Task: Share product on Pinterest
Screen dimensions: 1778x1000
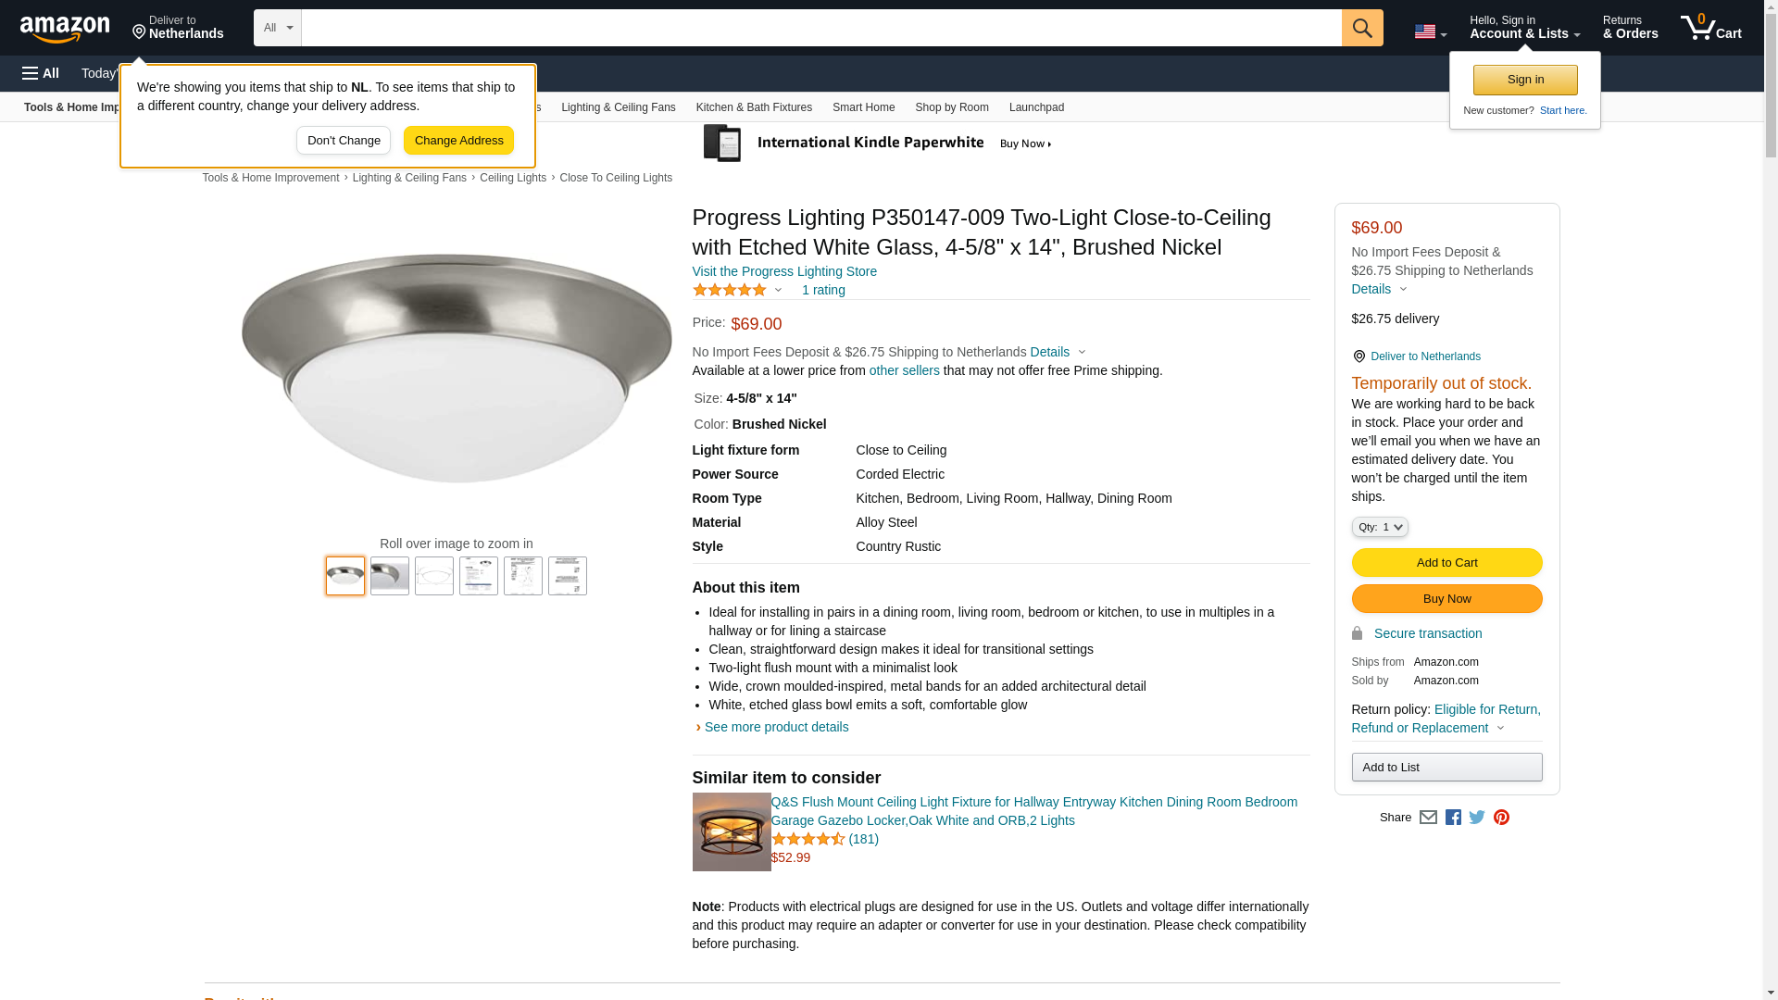Action: [x=1501, y=818]
